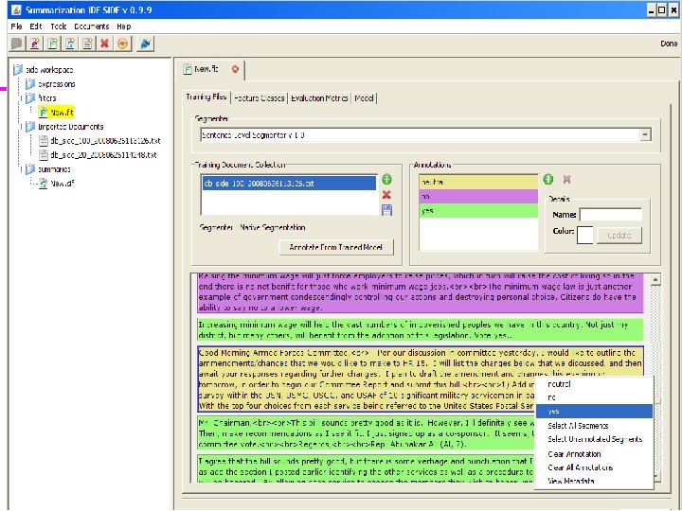Screen dimensions: 682x511
Task: Click the annotation Name input field
Action: pyautogui.click(x=611, y=215)
